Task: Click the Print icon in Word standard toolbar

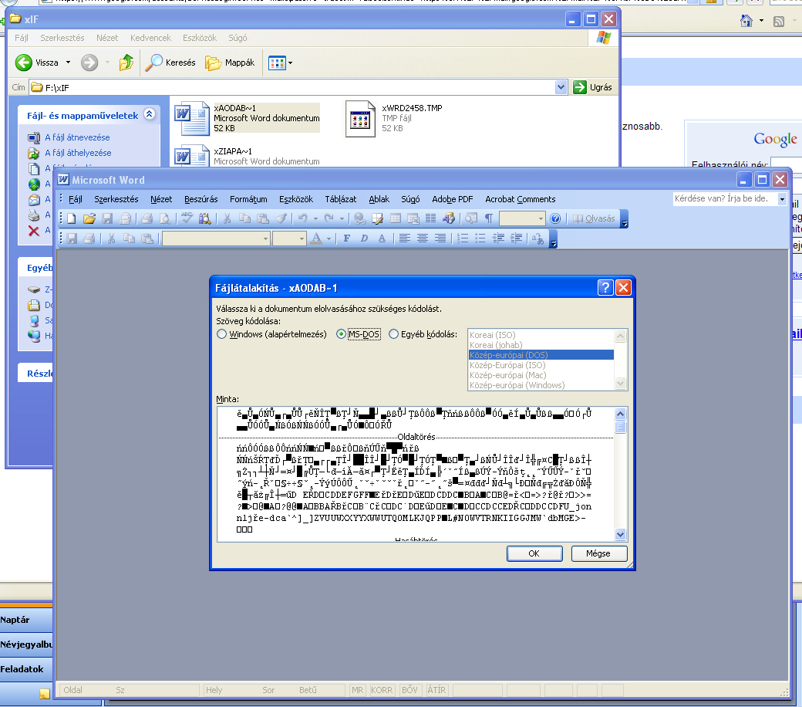Action: [x=147, y=218]
